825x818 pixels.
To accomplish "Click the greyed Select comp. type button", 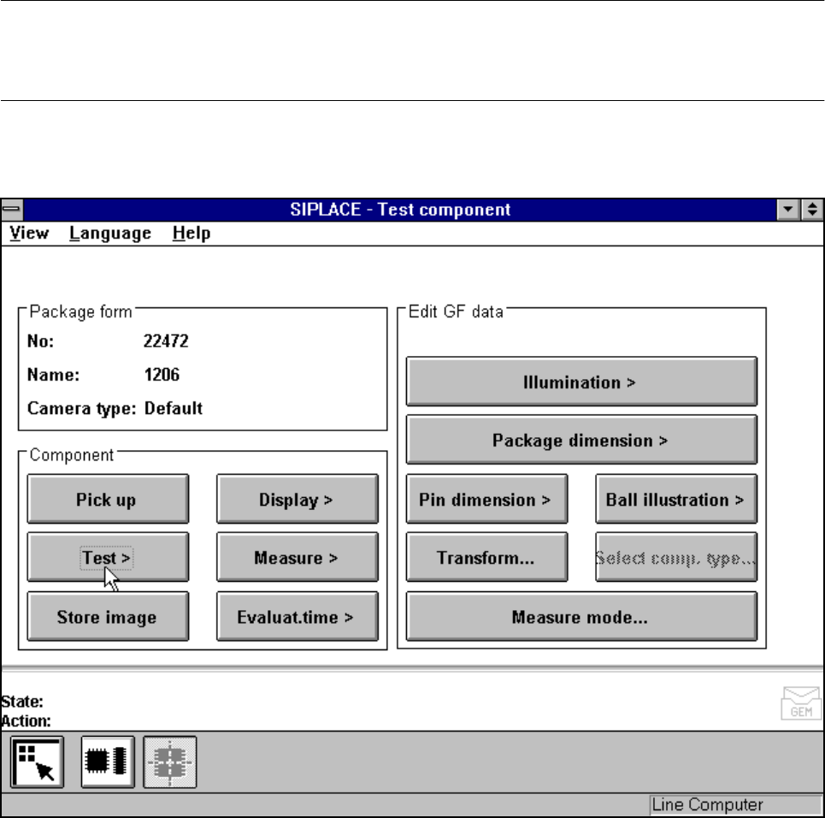I will coord(676,557).
